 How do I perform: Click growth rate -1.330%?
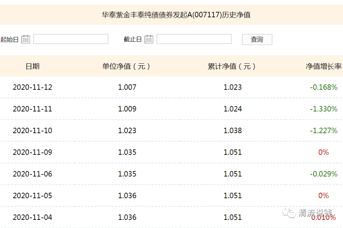(x=323, y=109)
